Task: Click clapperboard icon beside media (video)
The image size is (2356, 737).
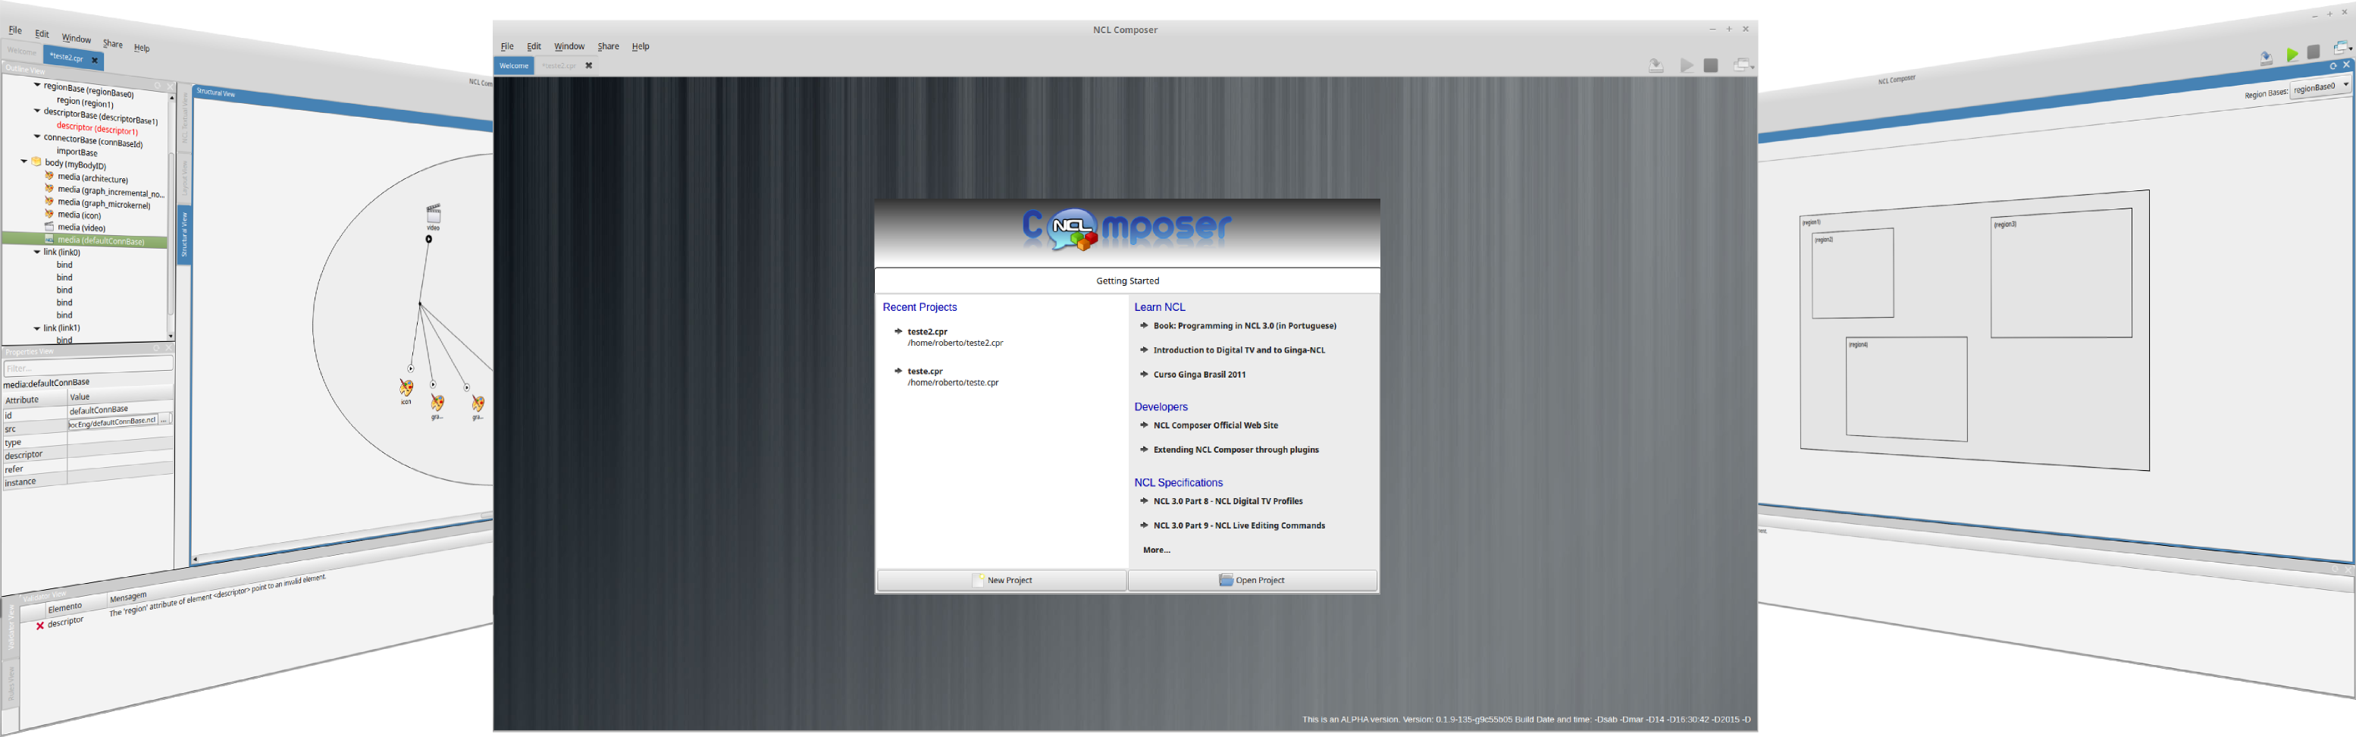Action: pos(49,226)
